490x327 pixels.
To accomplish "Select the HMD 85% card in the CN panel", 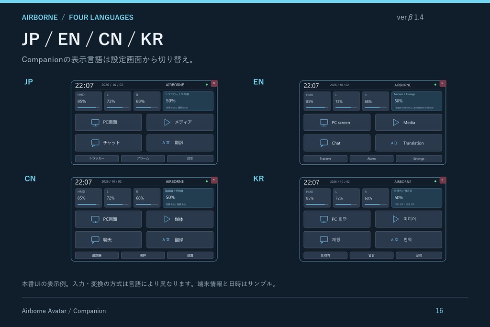I will (89, 198).
